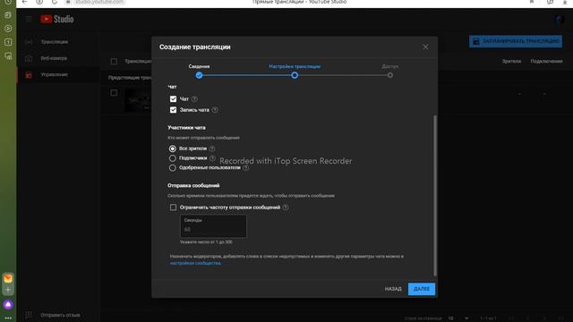Open the Веб-камера section in sidebar
573x322 pixels.
tap(54, 58)
